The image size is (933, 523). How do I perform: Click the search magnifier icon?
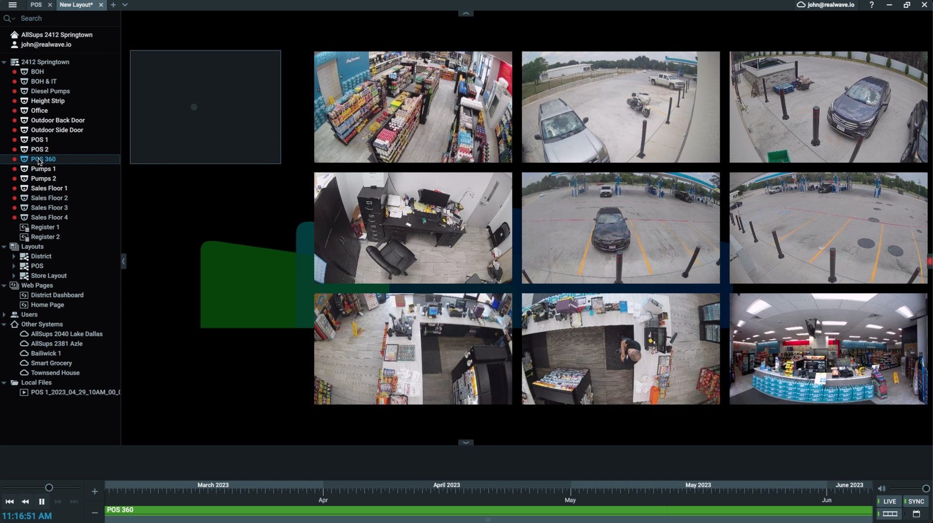7,18
